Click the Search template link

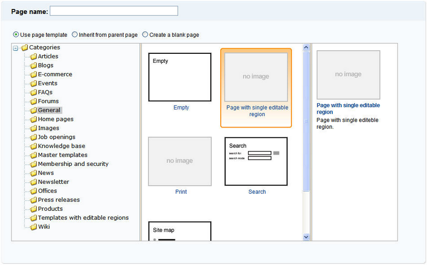(257, 192)
